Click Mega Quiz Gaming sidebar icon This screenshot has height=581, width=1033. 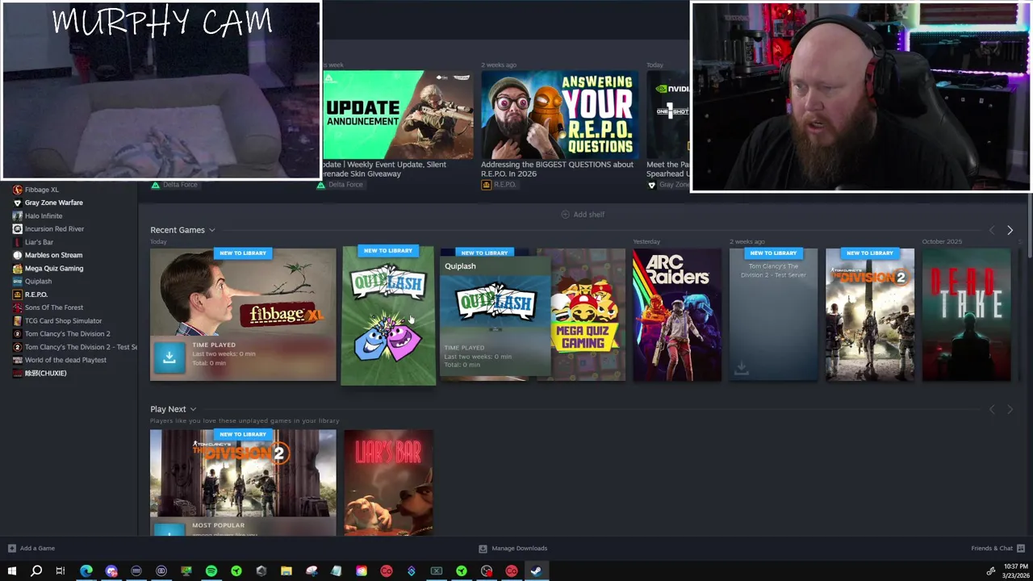17,268
